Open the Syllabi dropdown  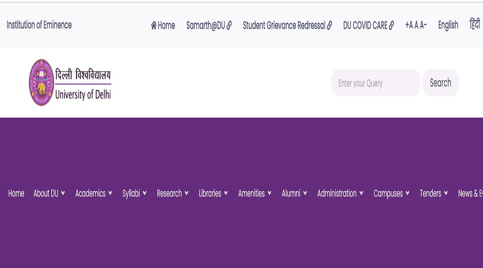pos(134,193)
